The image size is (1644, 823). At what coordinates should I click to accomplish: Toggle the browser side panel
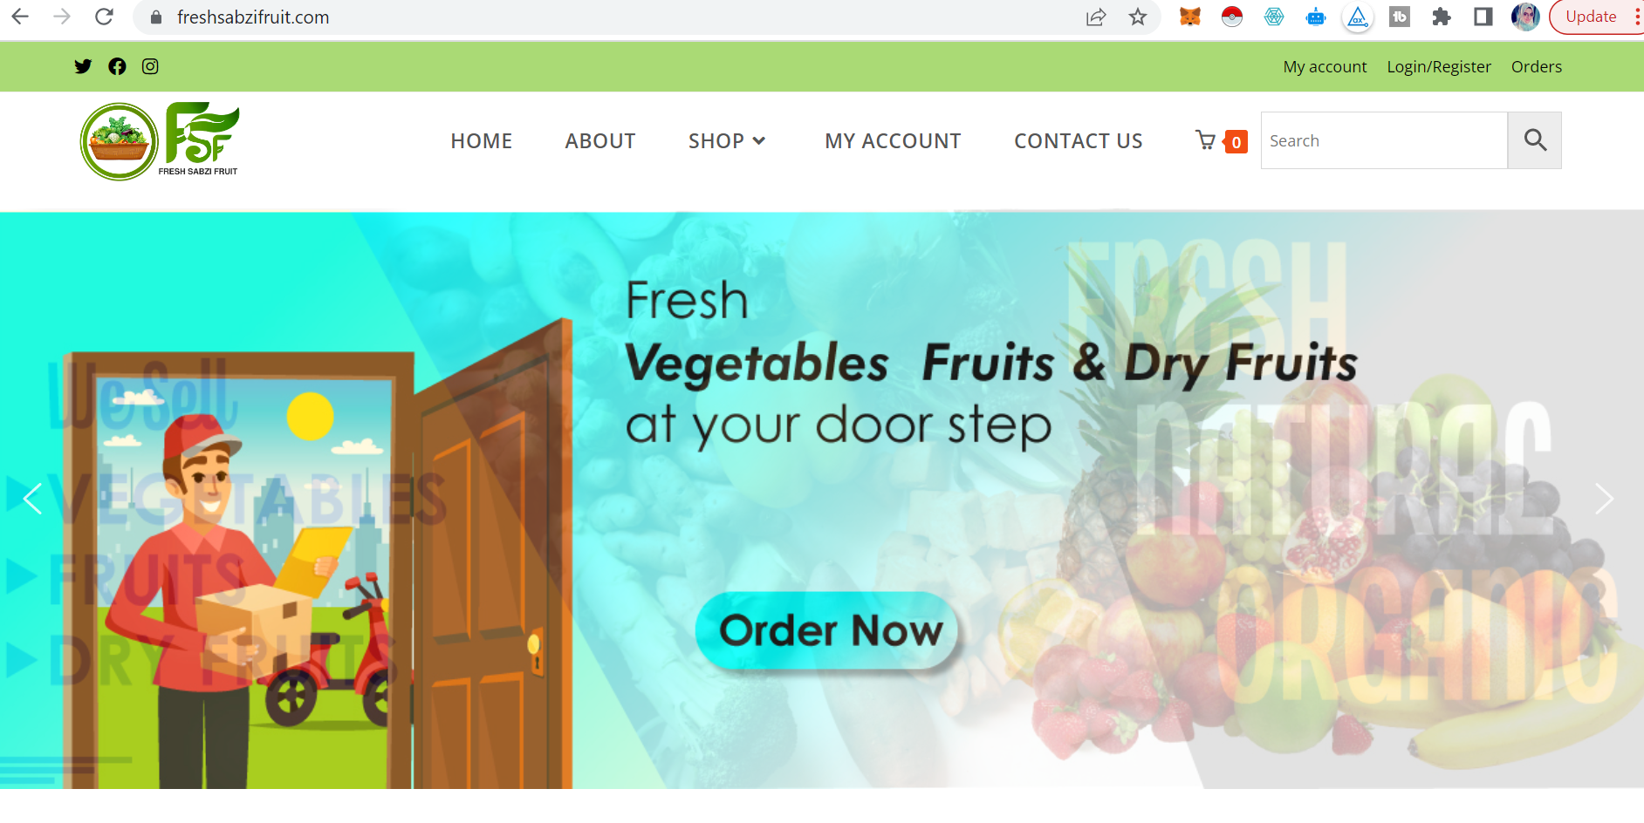[1483, 17]
